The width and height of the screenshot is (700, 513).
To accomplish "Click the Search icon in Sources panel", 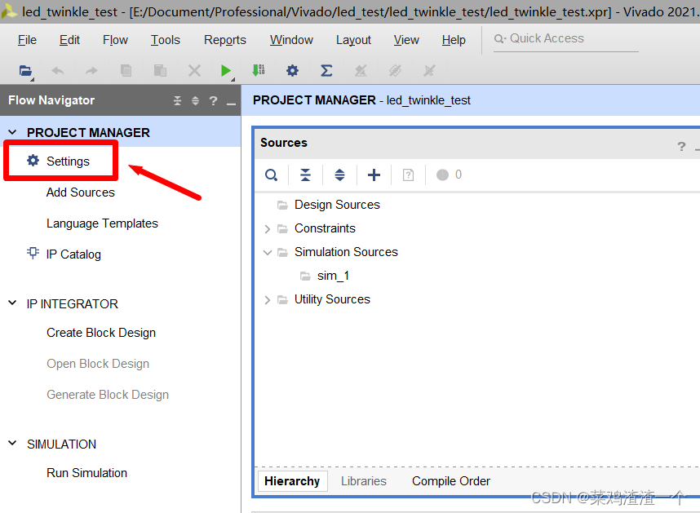I will point(272,175).
